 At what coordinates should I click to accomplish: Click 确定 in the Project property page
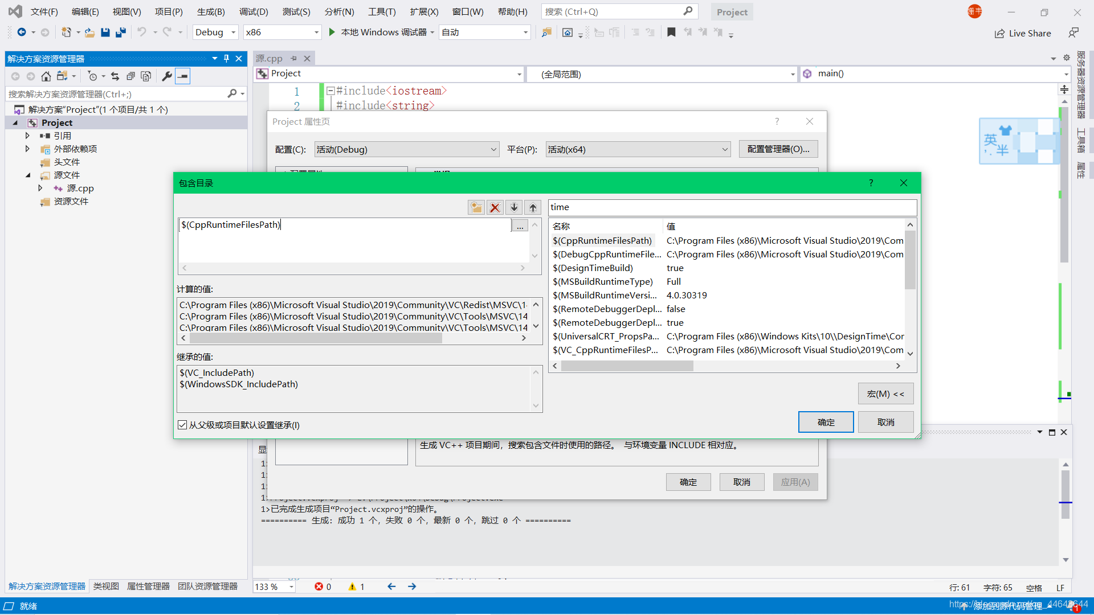coord(688,482)
